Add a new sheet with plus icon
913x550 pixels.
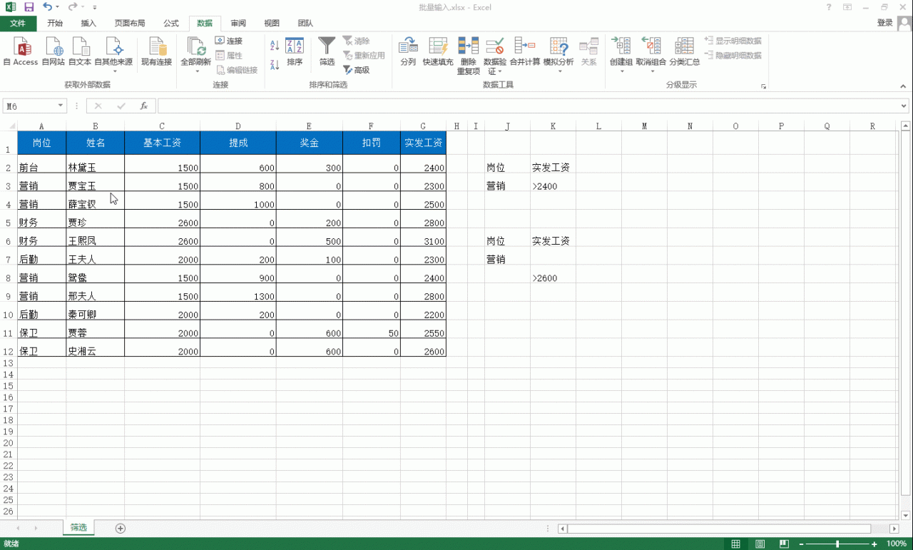point(121,529)
